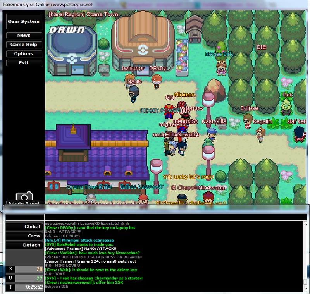The image size is (310, 294).
Task: Click the 'EpicRebel wants to trade you' system message
Action: (79, 244)
